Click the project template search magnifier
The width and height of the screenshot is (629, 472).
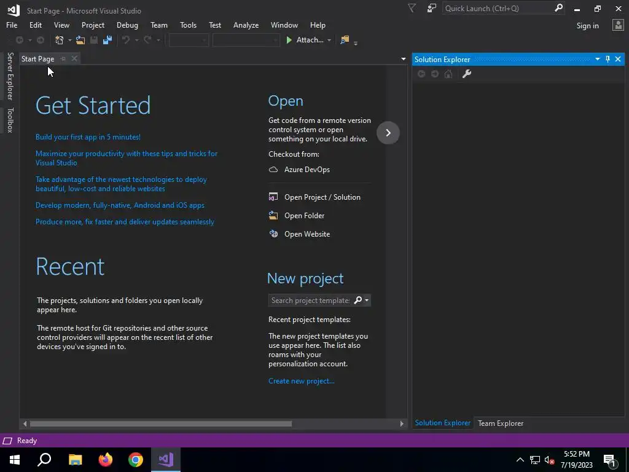pos(357,300)
